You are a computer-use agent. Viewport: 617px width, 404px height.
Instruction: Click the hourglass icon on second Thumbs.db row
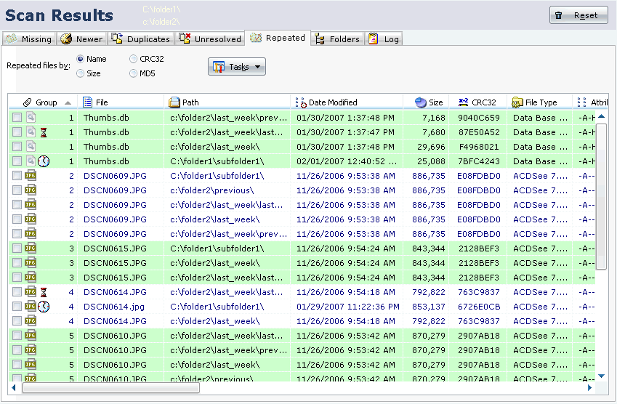(44, 132)
